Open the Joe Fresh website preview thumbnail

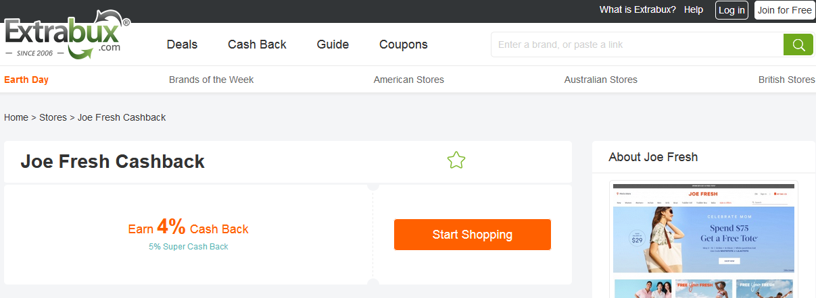point(703,239)
